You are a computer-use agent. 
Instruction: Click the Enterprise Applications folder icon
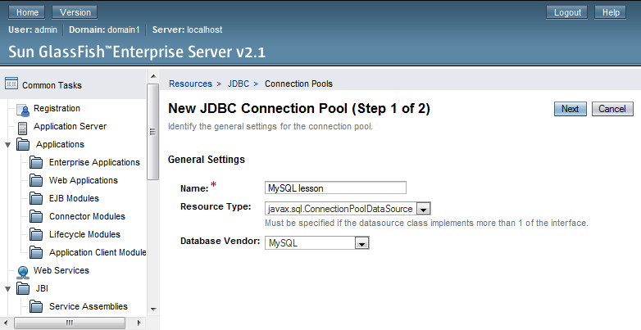pyautogui.click(x=36, y=162)
